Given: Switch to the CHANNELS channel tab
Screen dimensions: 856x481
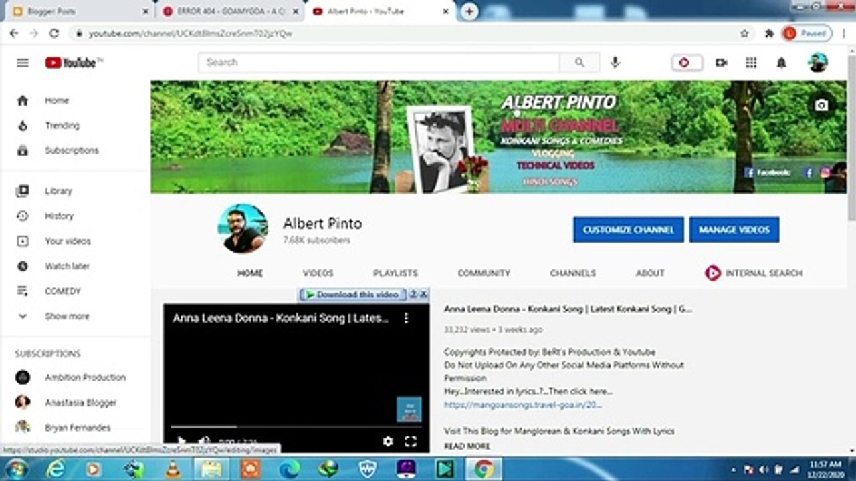Looking at the screenshot, I should [572, 273].
